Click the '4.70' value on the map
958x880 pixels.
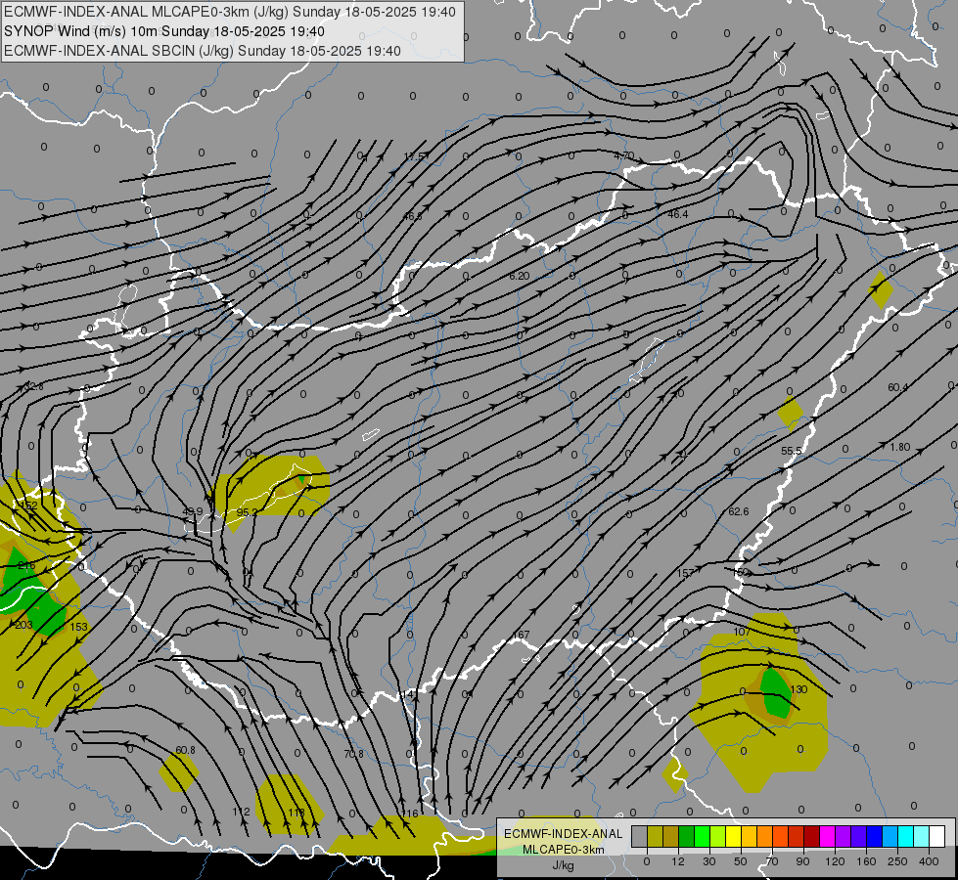(623, 155)
